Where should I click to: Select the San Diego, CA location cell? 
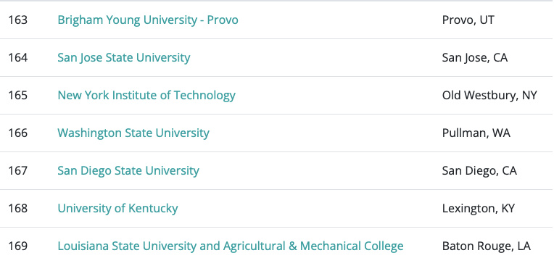pyautogui.click(x=479, y=171)
